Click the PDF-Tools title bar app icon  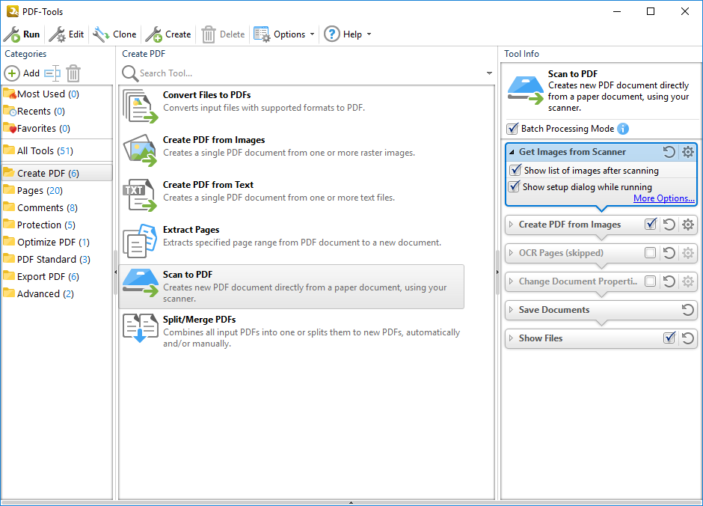coord(13,11)
